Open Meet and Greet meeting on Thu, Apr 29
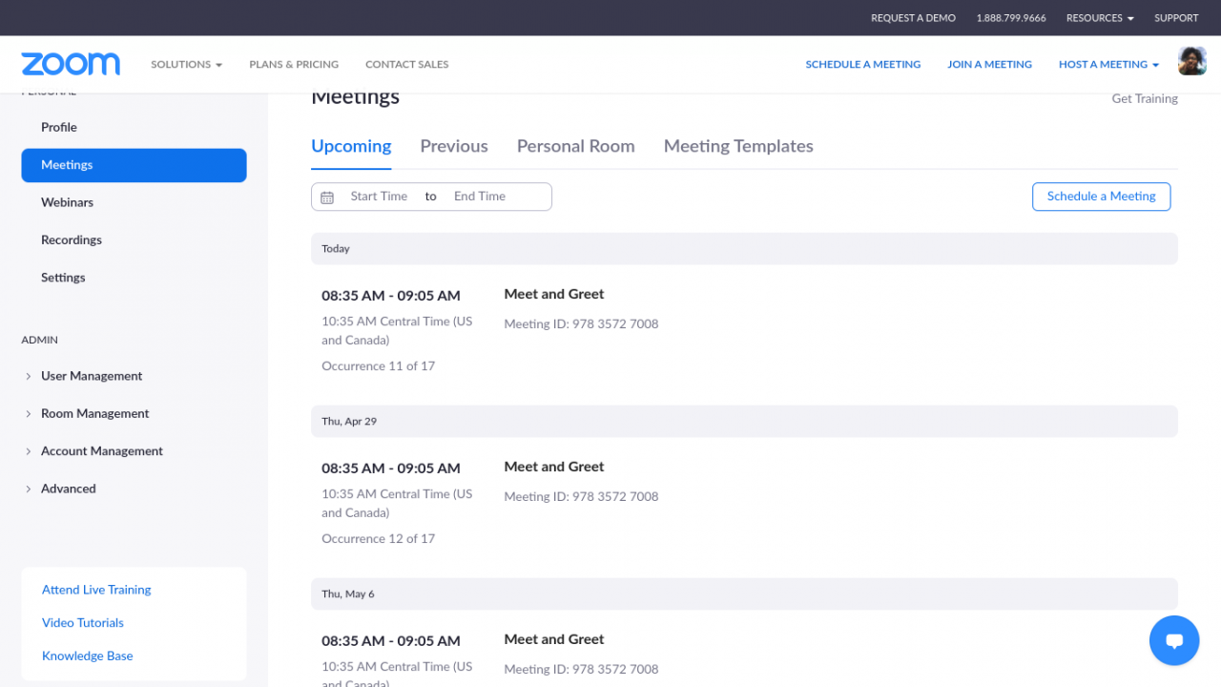This screenshot has width=1221, height=687. pyautogui.click(x=554, y=467)
